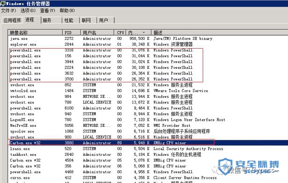Select the 进程 tab
The width and height of the screenshot is (288, 183).
point(31,20)
